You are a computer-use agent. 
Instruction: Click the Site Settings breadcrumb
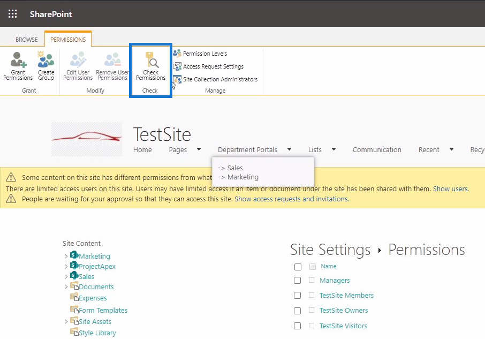330,250
